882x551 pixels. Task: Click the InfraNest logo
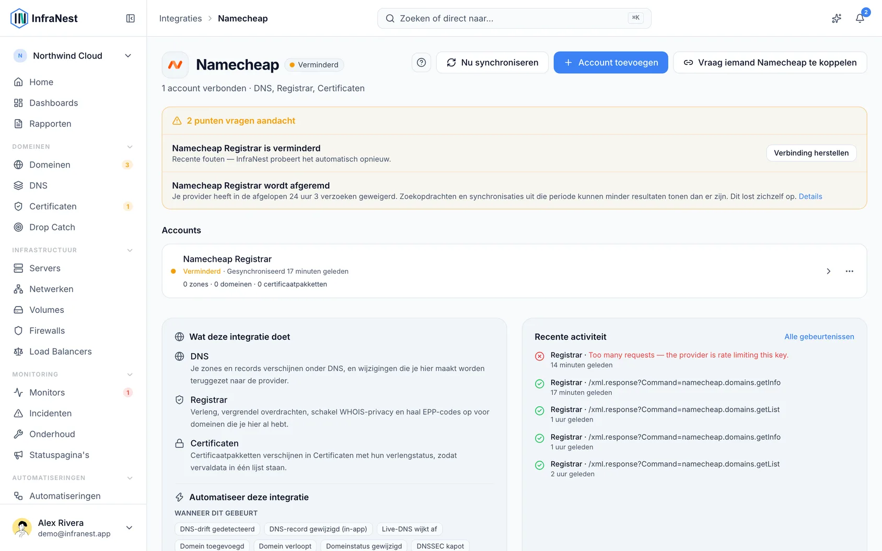44,18
